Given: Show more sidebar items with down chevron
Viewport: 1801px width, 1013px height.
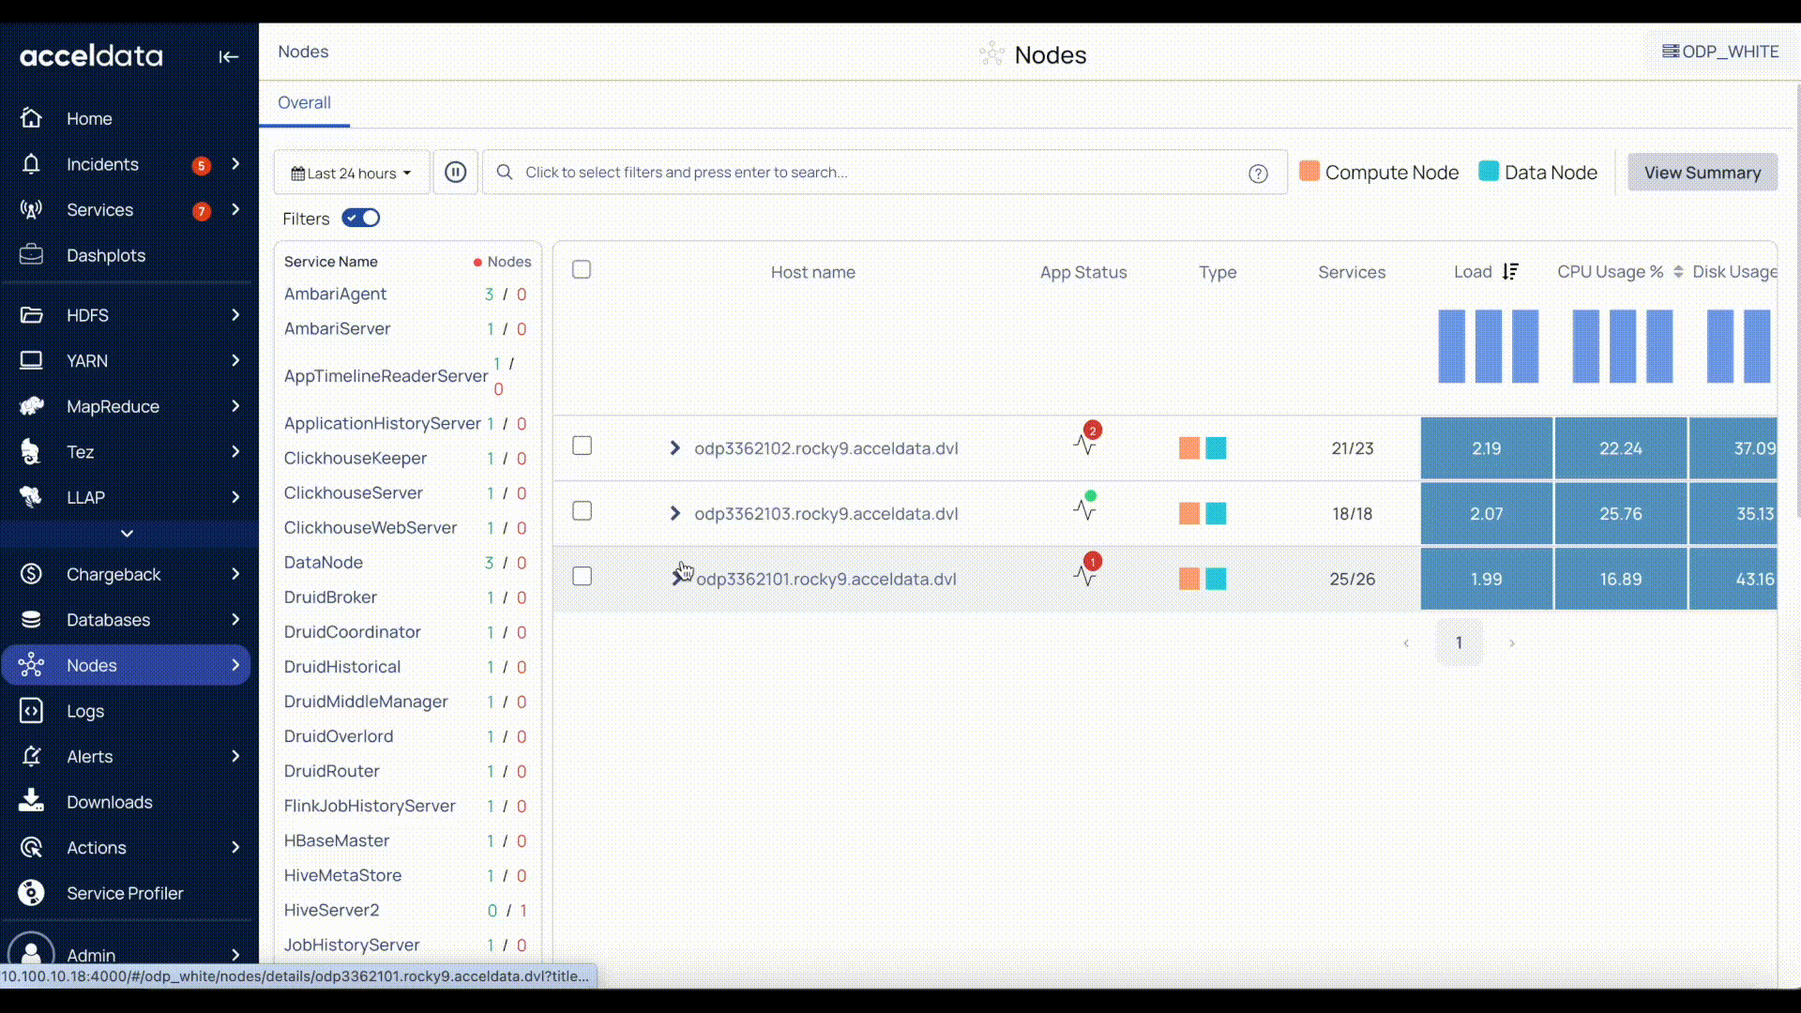Looking at the screenshot, I should [x=128, y=534].
